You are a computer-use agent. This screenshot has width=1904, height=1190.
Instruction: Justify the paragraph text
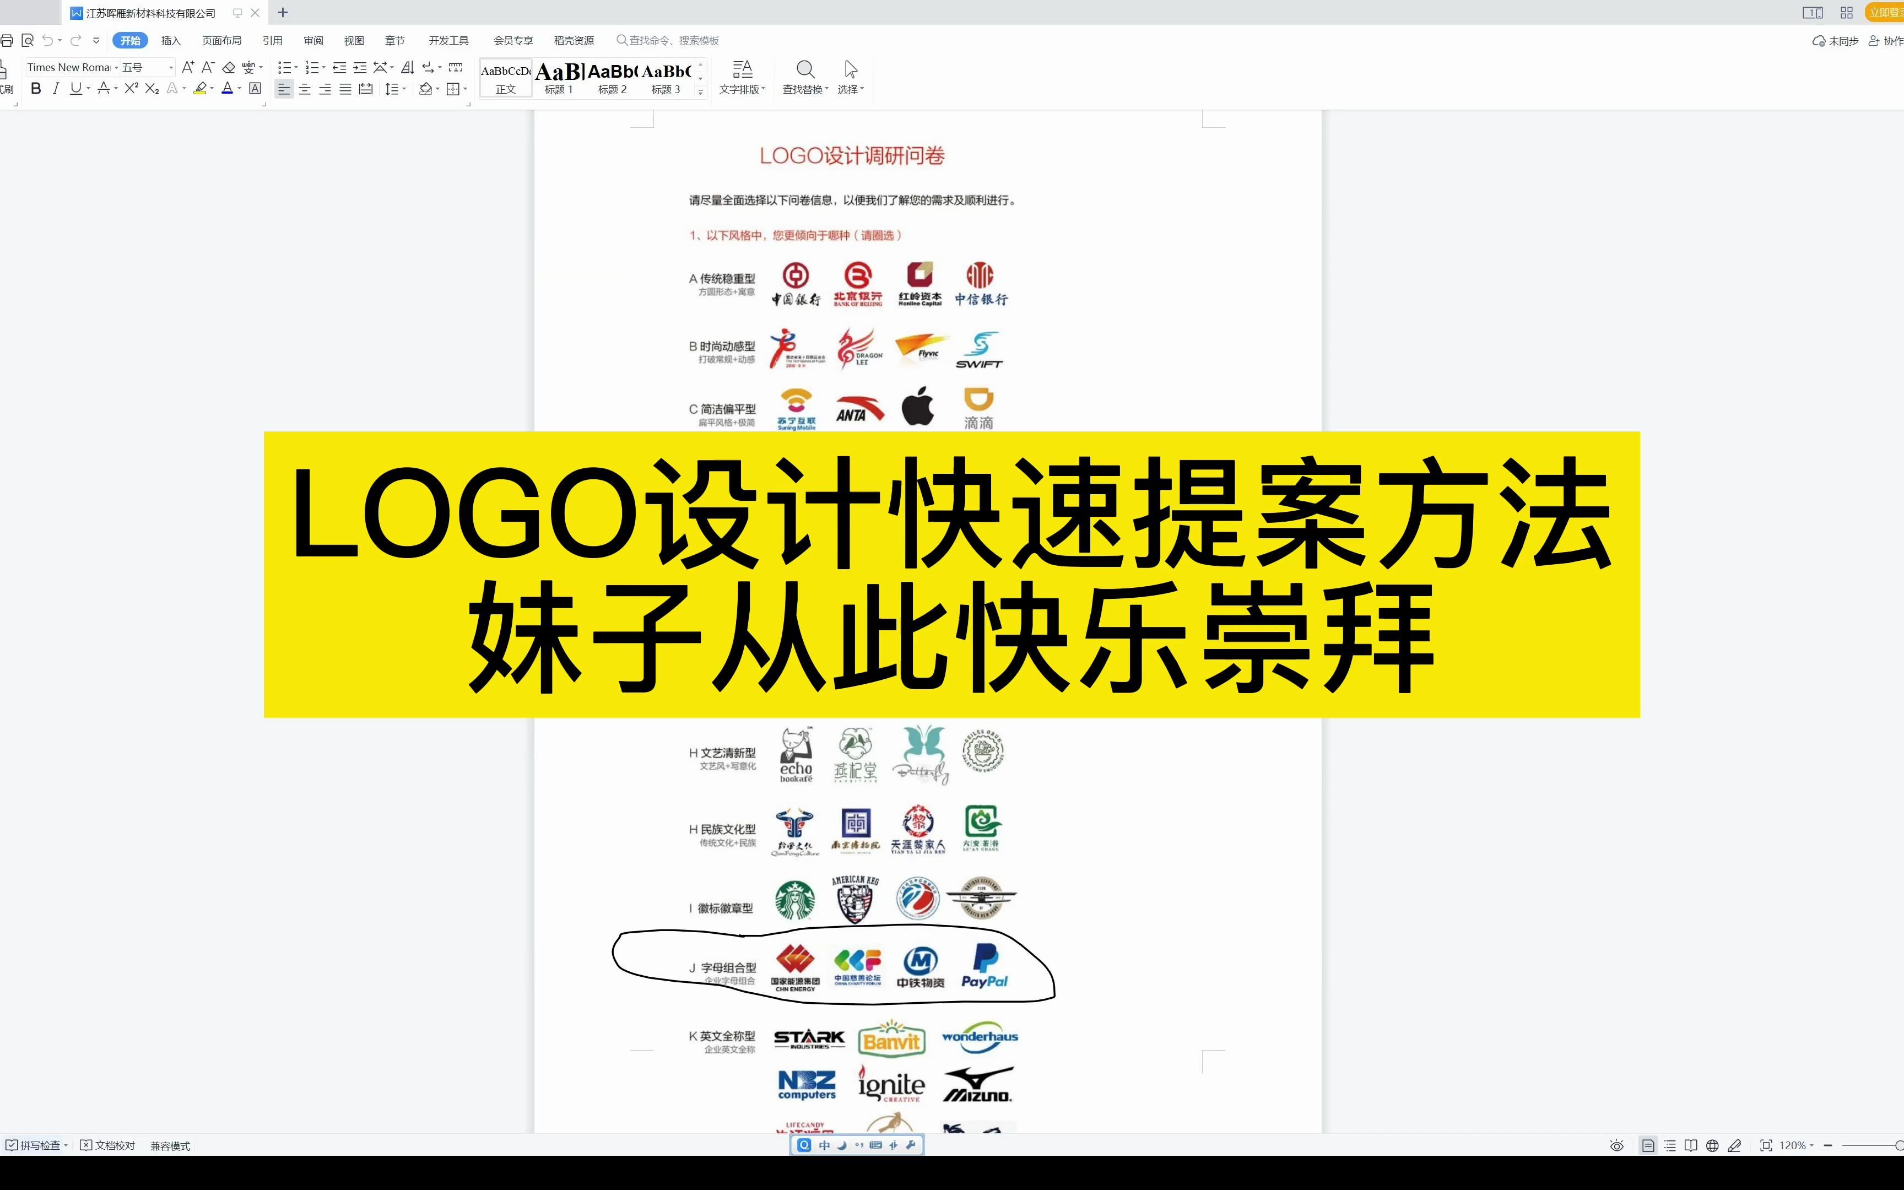point(345,89)
